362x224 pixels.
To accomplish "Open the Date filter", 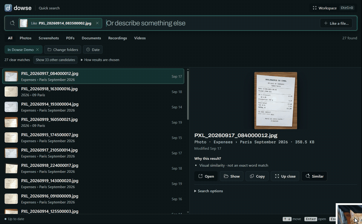I will [x=93, y=50].
